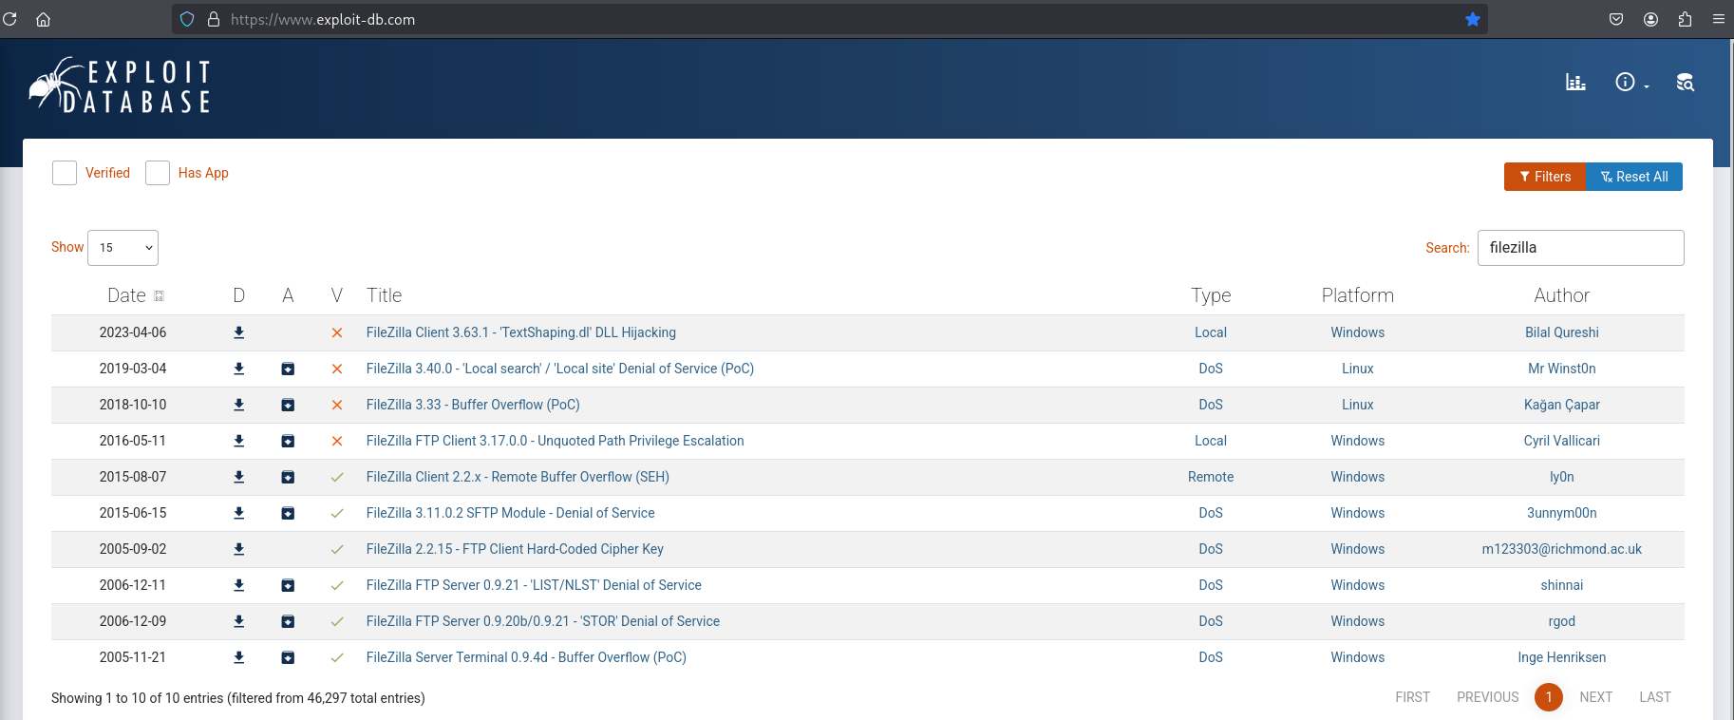Download the FileZilla FTP Client 3.17.0.0 exploit
The image size is (1734, 720).
coord(239,441)
